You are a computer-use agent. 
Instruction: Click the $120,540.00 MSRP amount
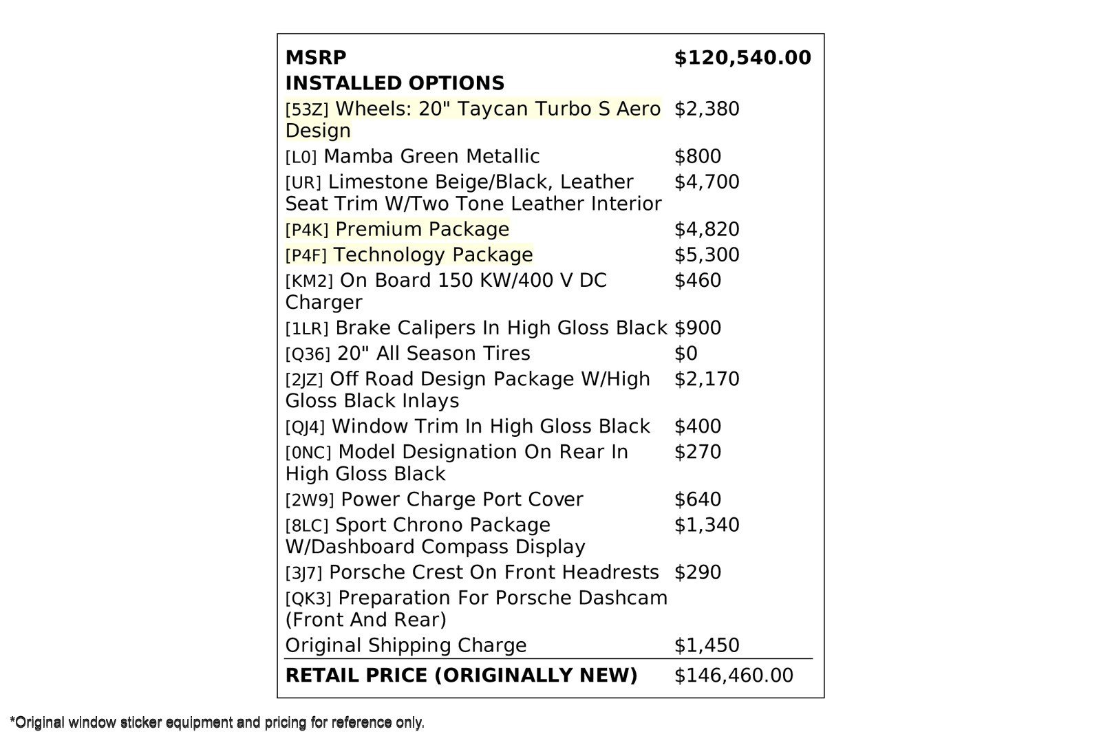click(x=742, y=58)
